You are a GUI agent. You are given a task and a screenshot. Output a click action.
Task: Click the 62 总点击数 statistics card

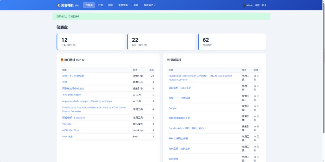point(232,42)
